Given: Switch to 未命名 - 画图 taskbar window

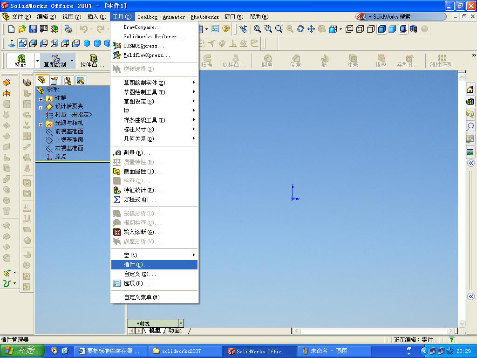Looking at the screenshot, I should click(334, 351).
